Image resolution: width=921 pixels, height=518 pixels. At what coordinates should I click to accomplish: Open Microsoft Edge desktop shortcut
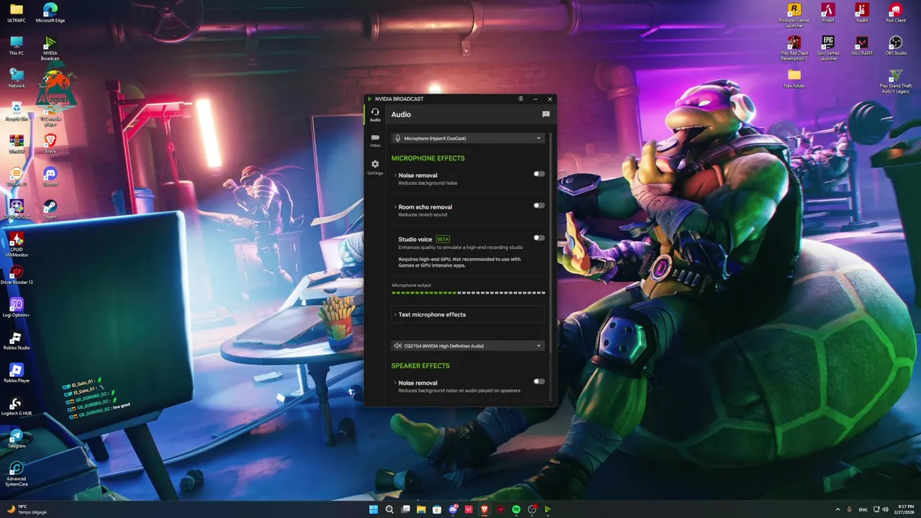(50, 13)
